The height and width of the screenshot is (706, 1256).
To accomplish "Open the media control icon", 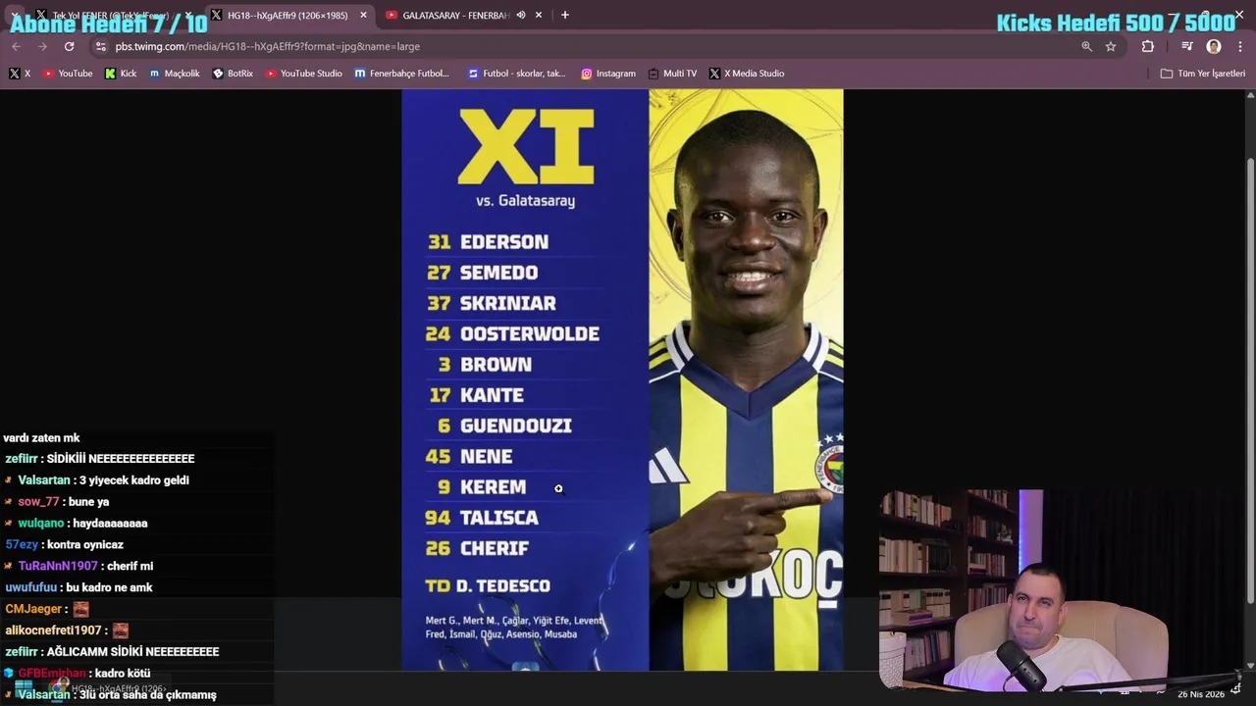I will pyautogui.click(x=1187, y=46).
